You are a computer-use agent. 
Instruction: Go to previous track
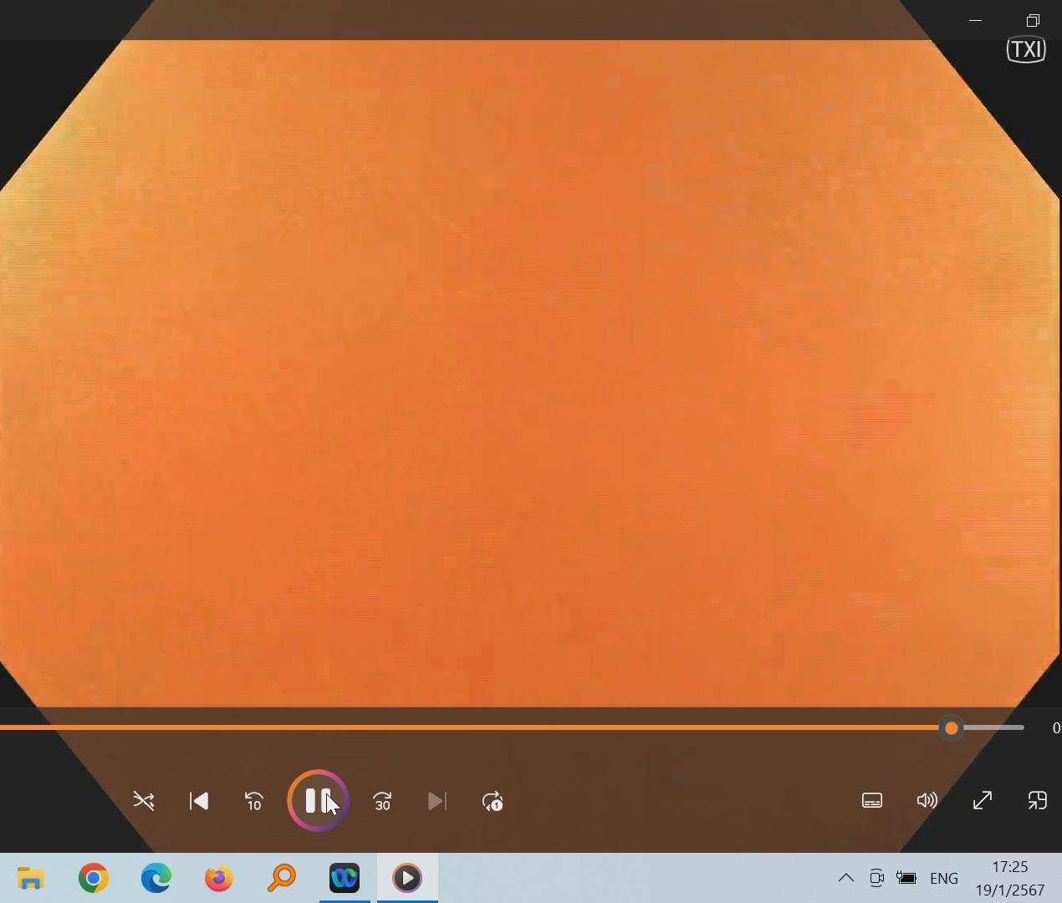coord(199,801)
